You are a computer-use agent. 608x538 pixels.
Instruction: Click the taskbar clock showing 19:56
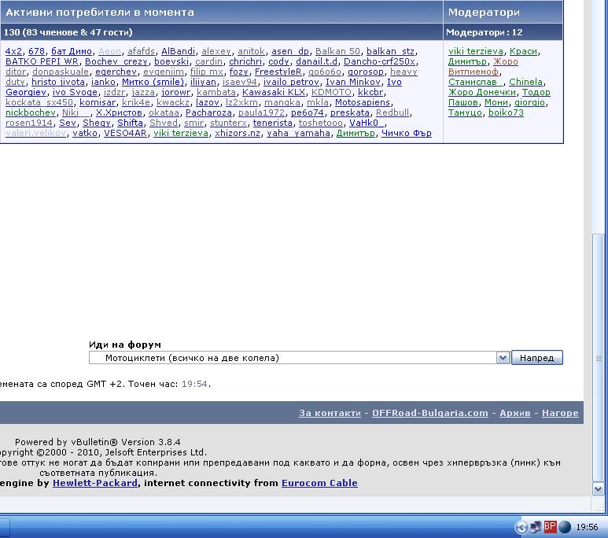point(587,527)
